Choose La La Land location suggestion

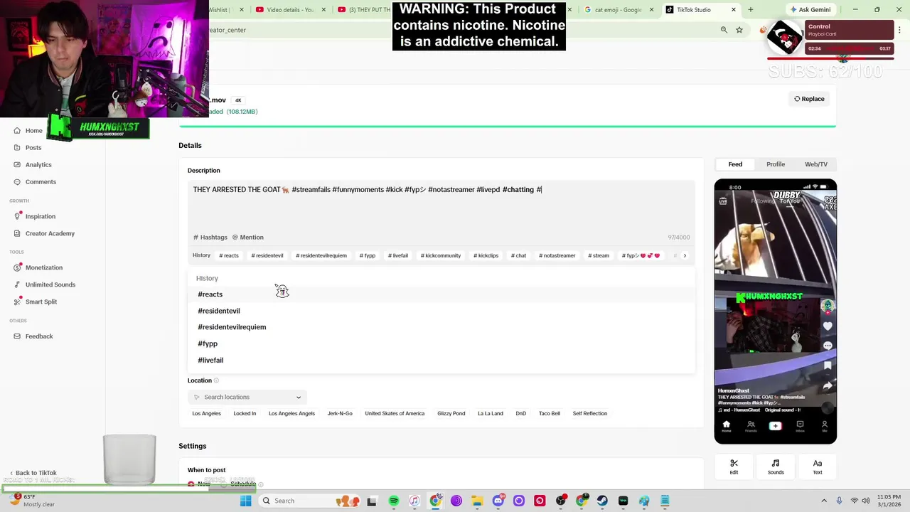coord(490,414)
